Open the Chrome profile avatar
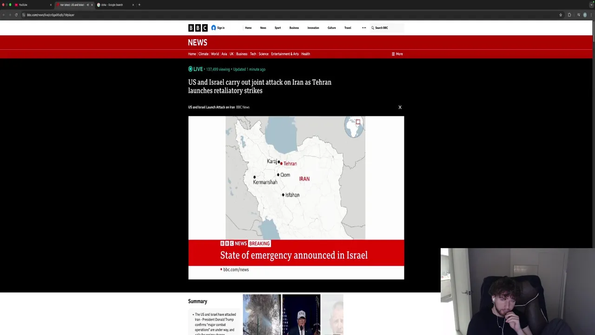This screenshot has height=335, width=595. click(585, 15)
